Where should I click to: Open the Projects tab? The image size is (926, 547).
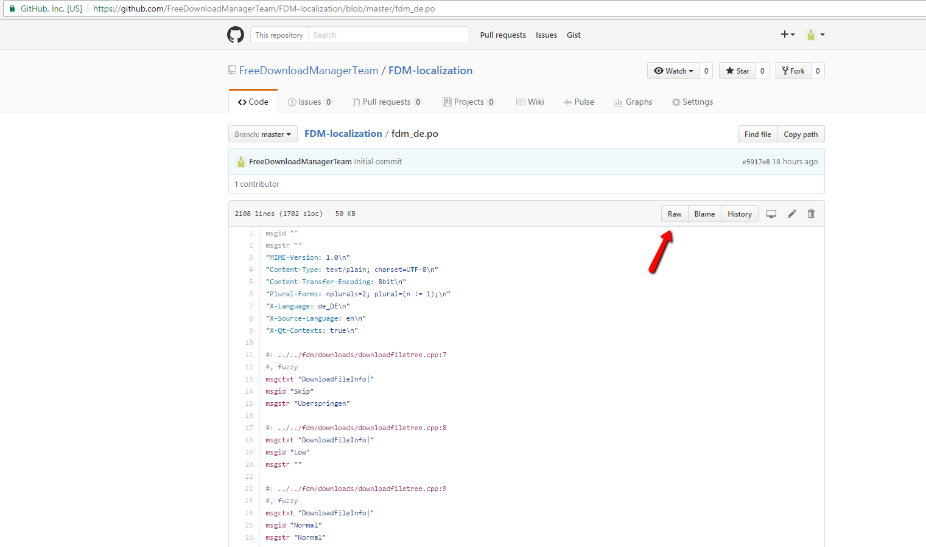[x=469, y=102]
